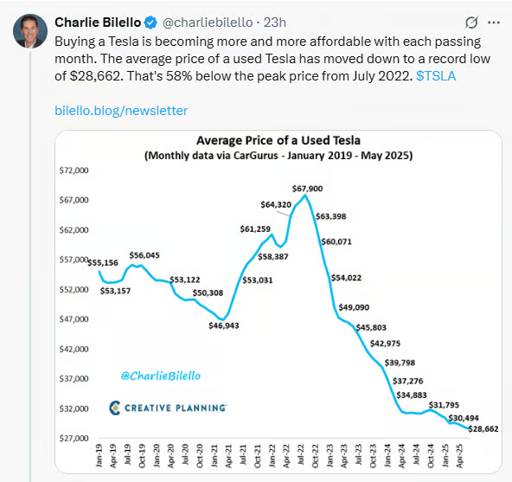The width and height of the screenshot is (512, 482).
Task: Click the $67,900 peak data label
Action: pos(307,189)
